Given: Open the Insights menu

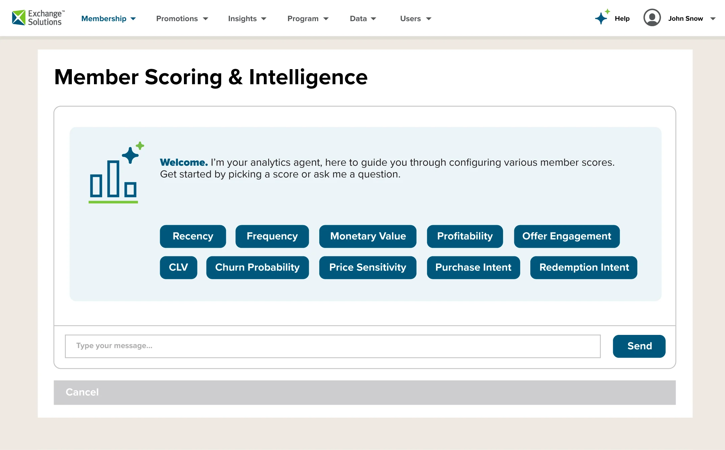Looking at the screenshot, I should (x=247, y=18).
